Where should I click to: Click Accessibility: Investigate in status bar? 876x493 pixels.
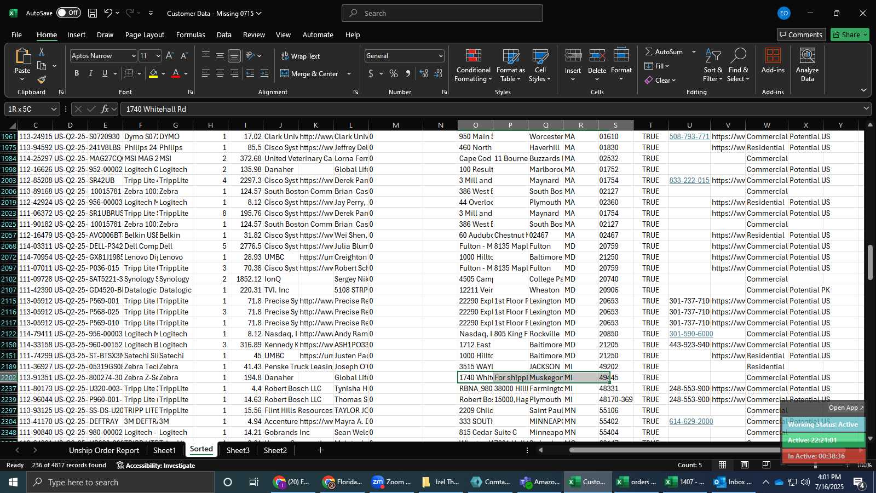pos(155,465)
